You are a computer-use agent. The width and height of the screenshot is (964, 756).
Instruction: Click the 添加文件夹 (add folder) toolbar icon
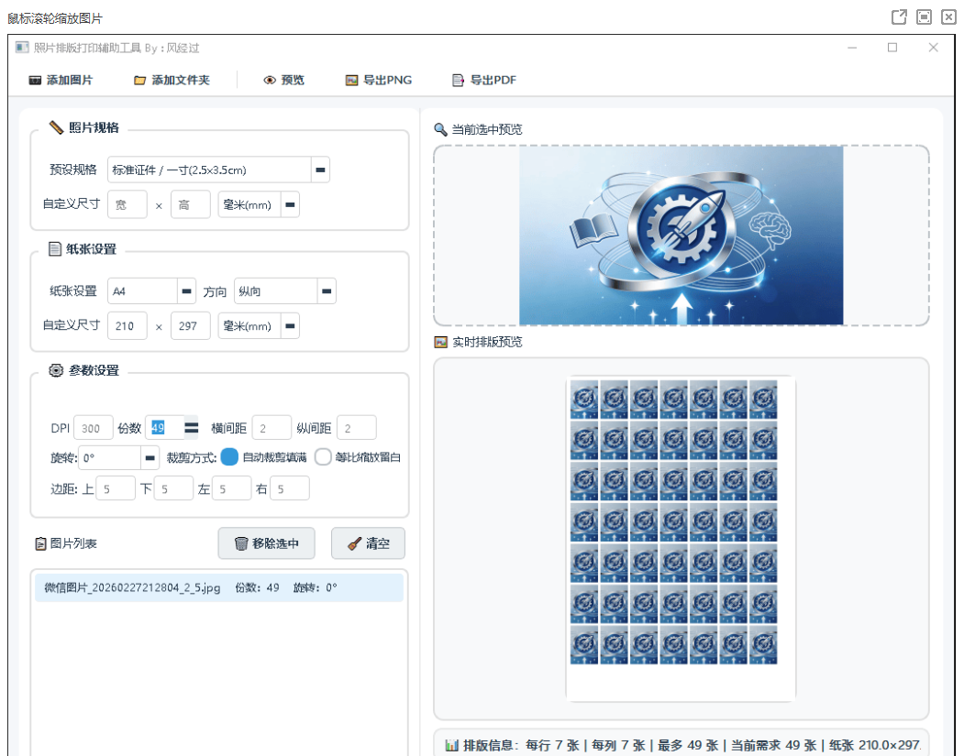(x=140, y=81)
